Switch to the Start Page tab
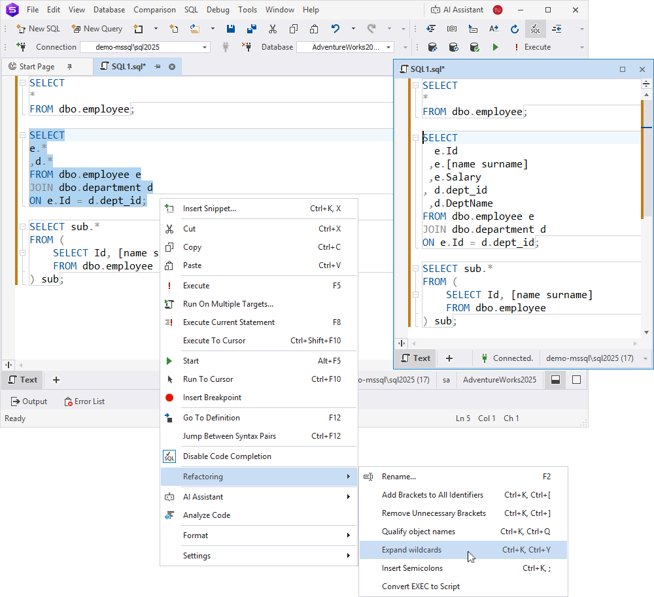 click(x=37, y=67)
